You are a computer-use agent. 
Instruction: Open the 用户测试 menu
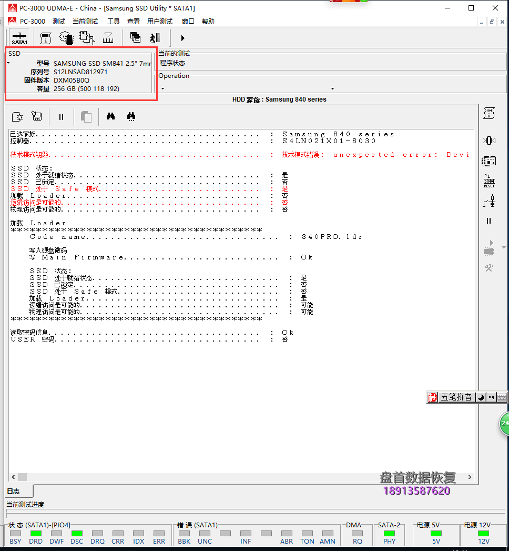coord(160,22)
